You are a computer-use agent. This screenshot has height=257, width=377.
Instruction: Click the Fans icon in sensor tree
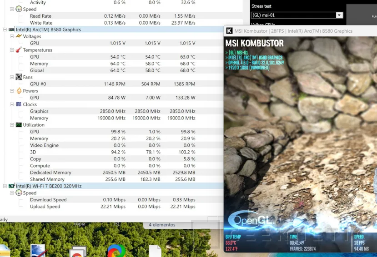19,77
